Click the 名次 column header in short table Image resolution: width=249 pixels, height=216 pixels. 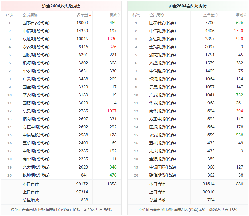[x=136, y=15]
